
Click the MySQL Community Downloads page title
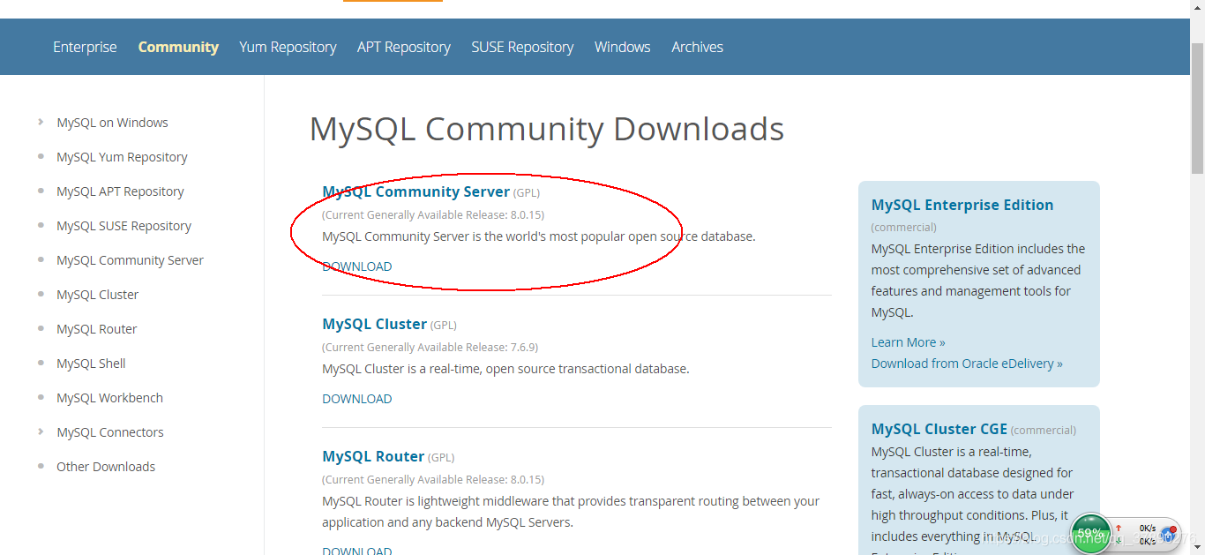[546, 129]
